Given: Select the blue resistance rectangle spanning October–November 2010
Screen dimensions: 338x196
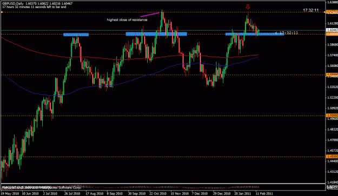Looking at the screenshot, I should (156, 34).
